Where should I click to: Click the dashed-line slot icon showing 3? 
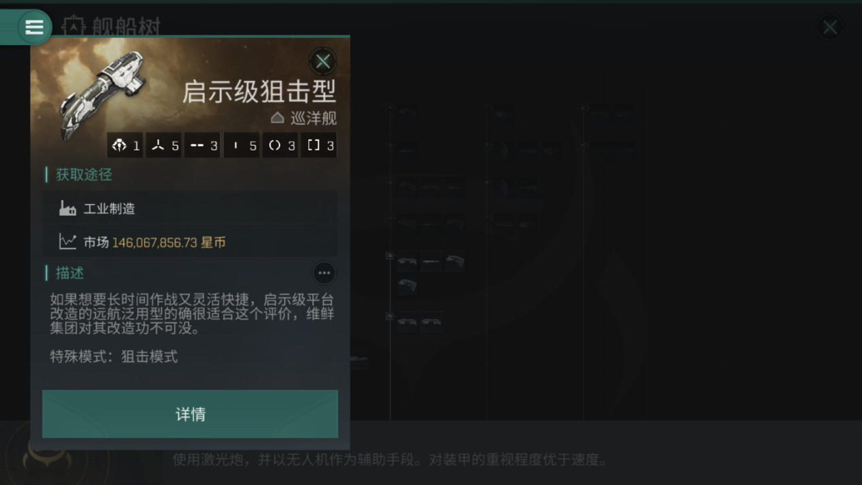197,145
